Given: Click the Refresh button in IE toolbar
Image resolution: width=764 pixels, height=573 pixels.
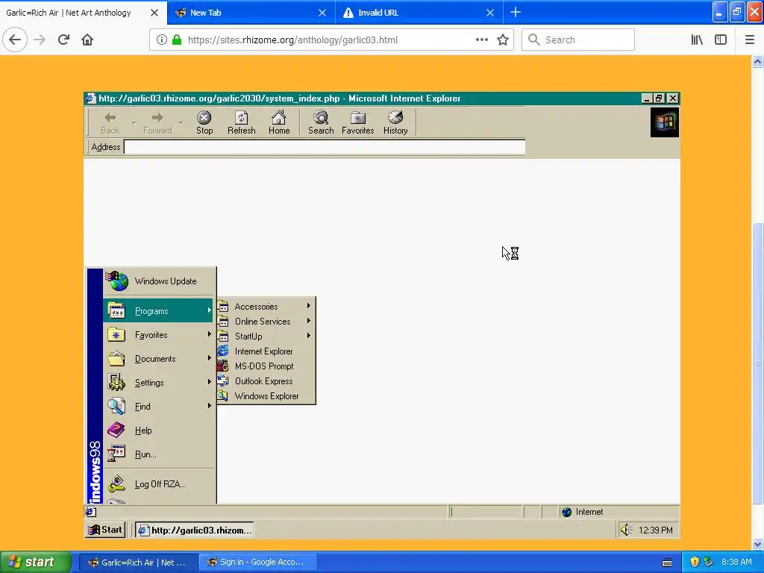Looking at the screenshot, I should pyautogui.click(x=241, y=123).
